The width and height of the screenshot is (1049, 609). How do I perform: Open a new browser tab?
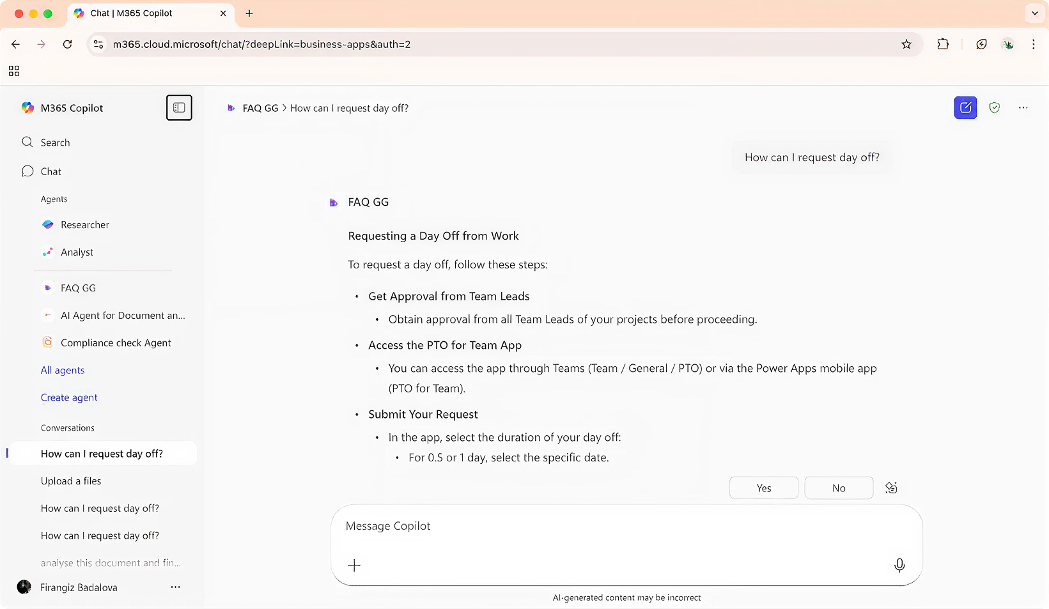(x=249, y=13)
